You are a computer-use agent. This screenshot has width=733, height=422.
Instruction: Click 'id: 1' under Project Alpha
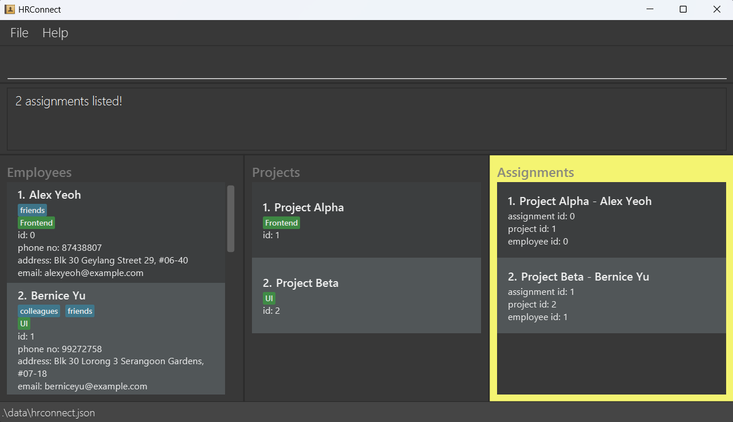coord(271,235)
